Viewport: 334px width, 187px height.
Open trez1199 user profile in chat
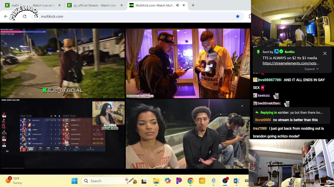(x=260, y=129)
